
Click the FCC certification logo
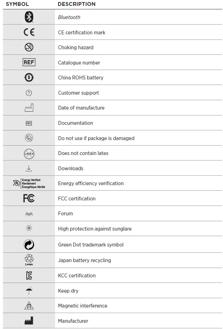[x=29, y=198]
